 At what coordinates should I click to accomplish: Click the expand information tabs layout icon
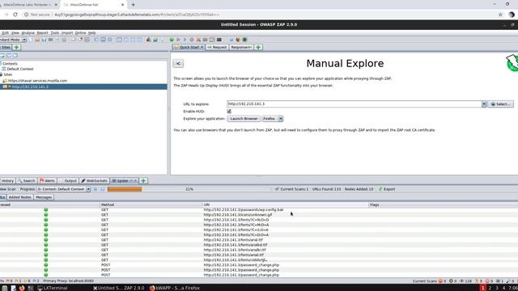[103, 40]
